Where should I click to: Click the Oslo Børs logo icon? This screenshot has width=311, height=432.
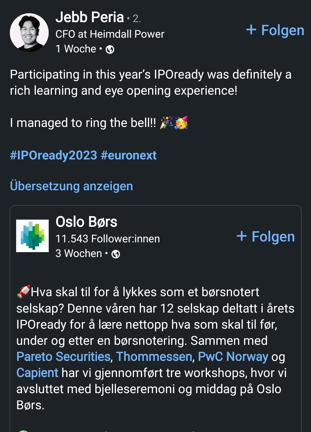tap(32, 236)
